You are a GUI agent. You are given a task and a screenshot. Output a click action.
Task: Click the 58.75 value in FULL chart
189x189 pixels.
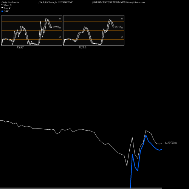118,27
